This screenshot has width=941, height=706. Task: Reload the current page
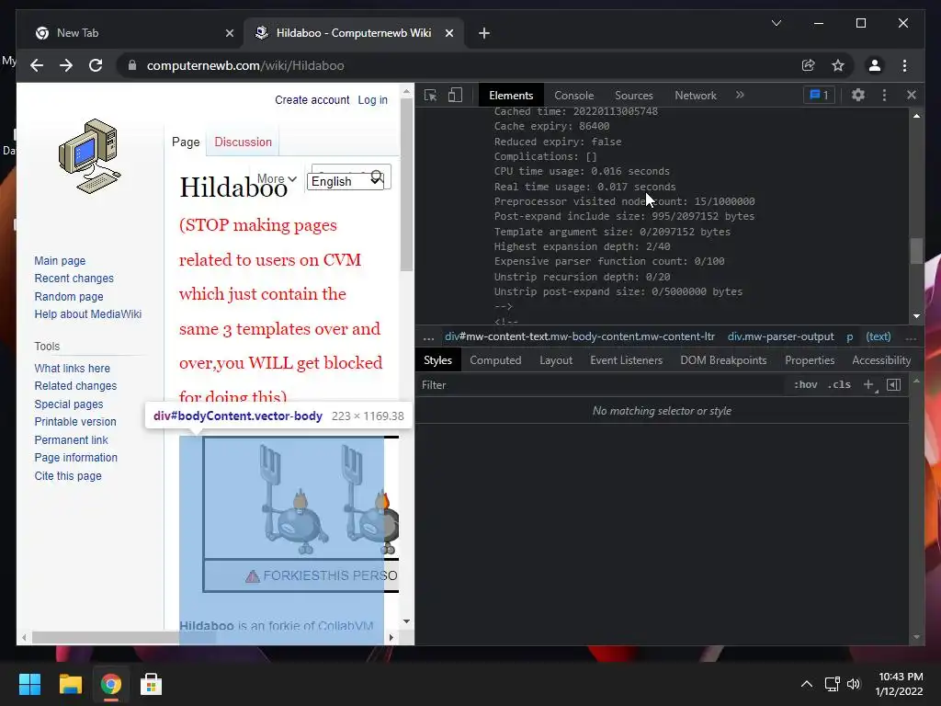click(x=96, y=65)
